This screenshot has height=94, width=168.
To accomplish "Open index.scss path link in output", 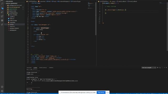I will [61, 81].
